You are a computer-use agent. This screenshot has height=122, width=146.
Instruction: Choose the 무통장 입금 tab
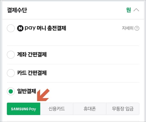click(x=123, y=109)
